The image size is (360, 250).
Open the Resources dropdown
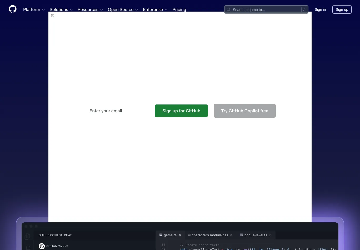click(x=90, y=9)
